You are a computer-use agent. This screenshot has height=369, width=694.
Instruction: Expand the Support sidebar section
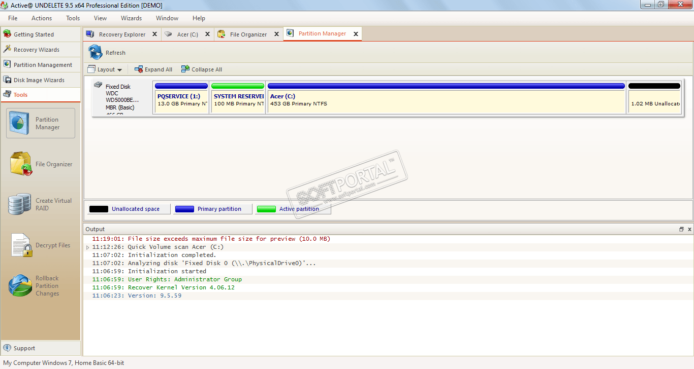click(x=40, y=348)
